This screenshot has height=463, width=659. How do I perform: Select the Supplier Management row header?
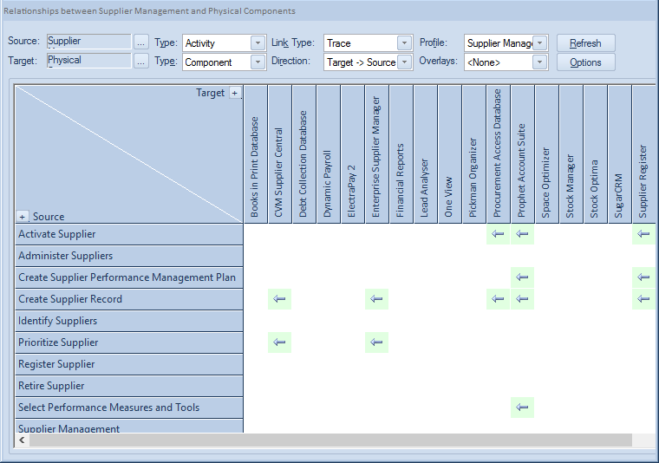[x=129, y=426]
